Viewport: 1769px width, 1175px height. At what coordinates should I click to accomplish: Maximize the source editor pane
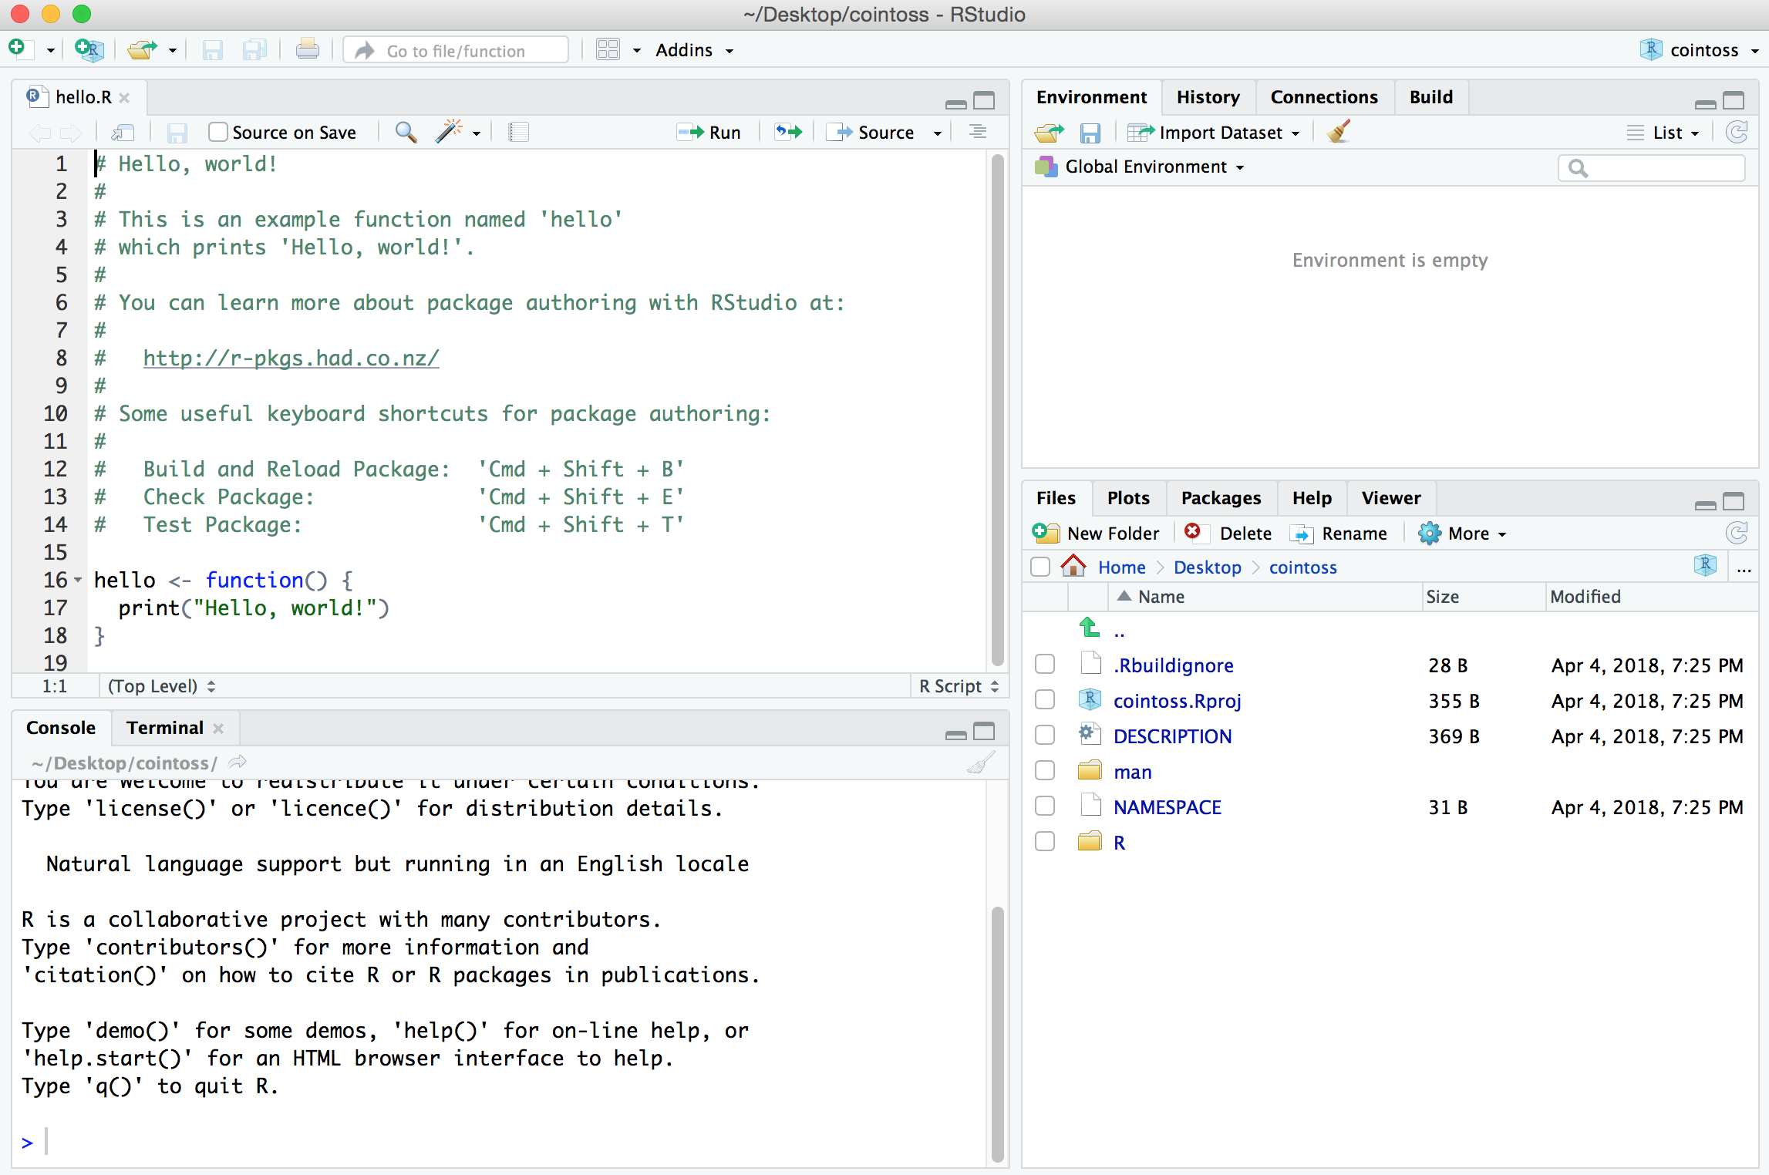(984, 100)
